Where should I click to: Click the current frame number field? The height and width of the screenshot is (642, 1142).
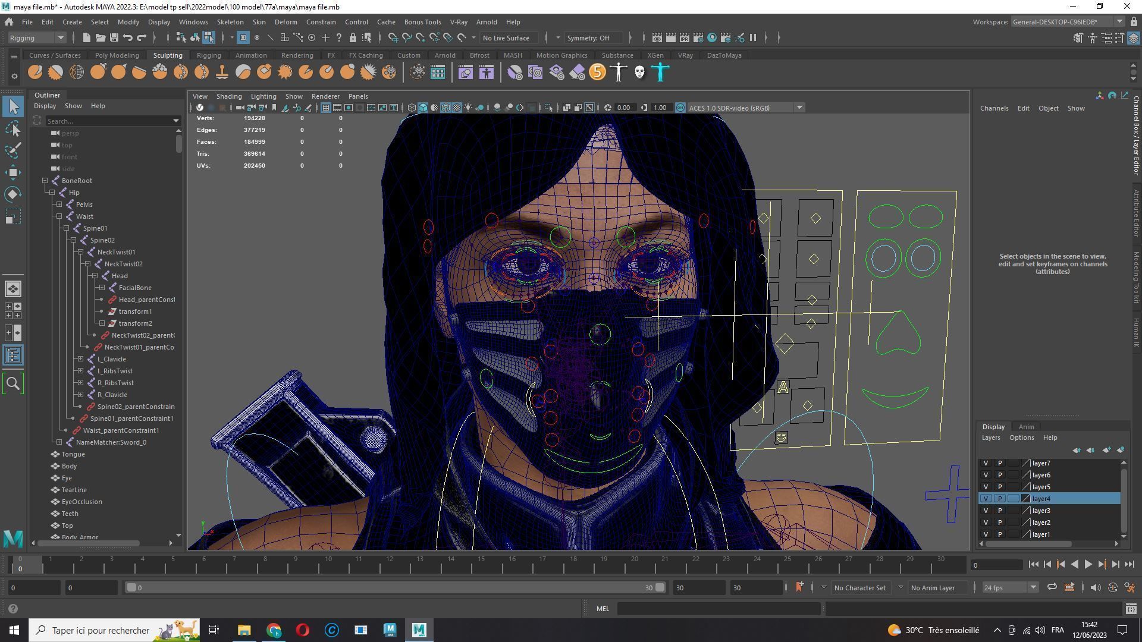tap(996, 565)
